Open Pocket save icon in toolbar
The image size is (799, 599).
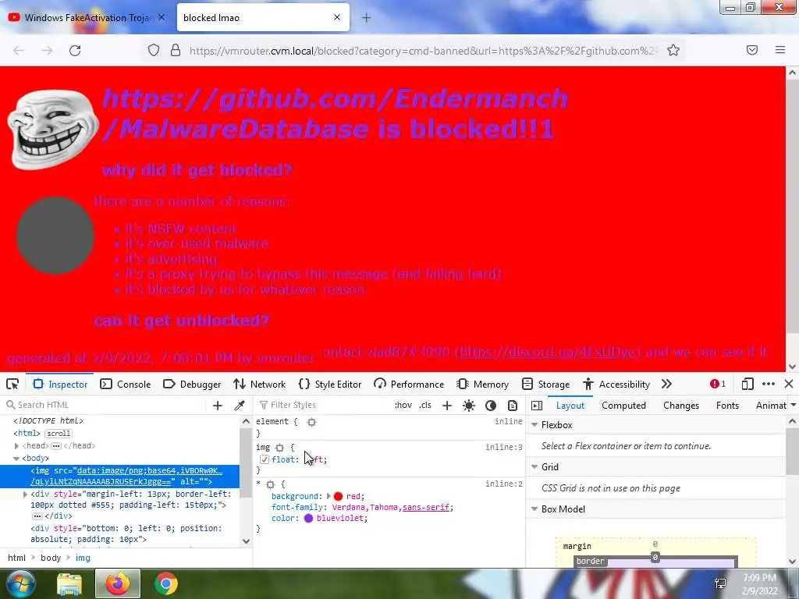pyautogui.click(x=752, y=50)
